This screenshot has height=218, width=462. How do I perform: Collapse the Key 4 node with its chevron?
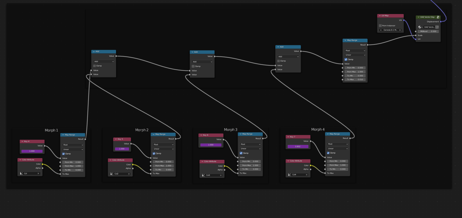tap(22, 142)
